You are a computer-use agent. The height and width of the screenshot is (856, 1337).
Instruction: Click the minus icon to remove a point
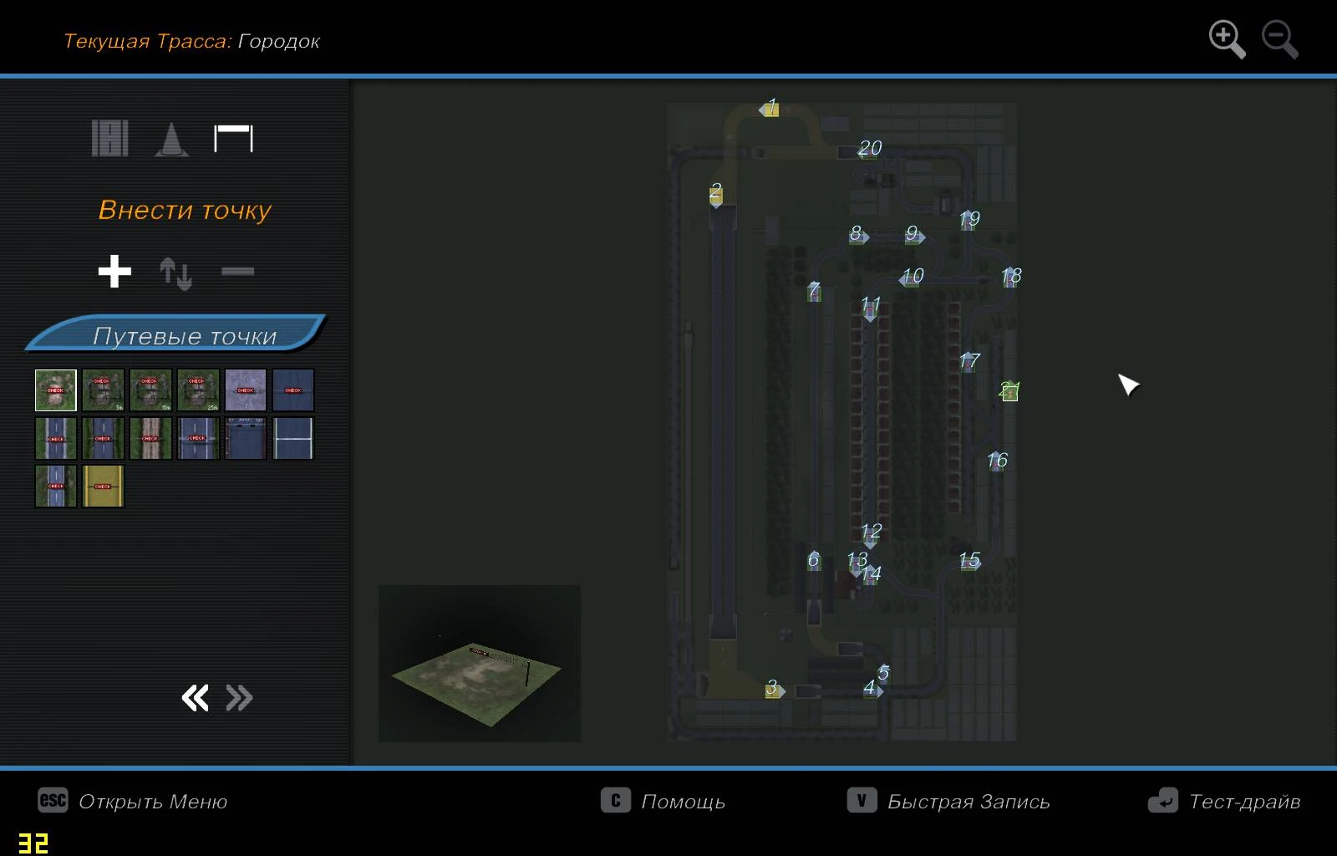236,270
